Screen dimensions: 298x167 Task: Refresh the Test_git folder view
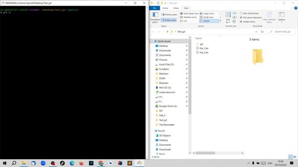[x=262, y=32]
